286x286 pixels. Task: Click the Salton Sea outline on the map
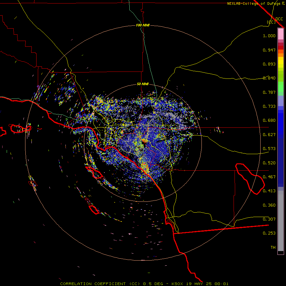(x=250, y=179)
